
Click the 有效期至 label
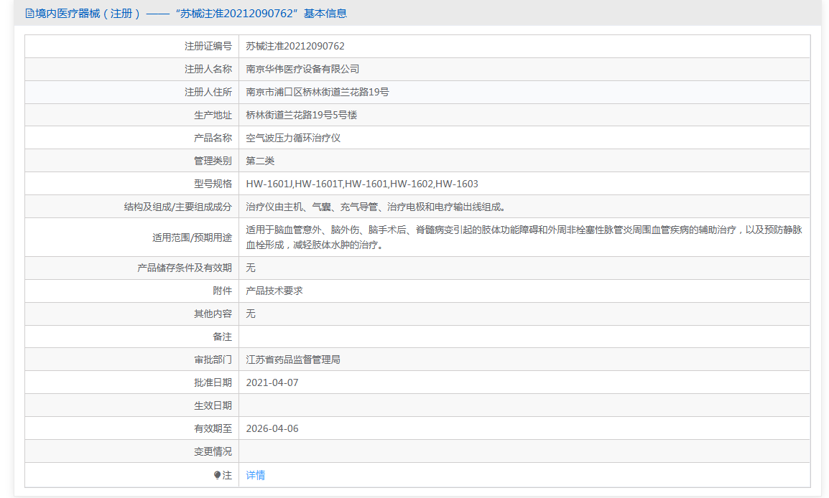point(213,429)
